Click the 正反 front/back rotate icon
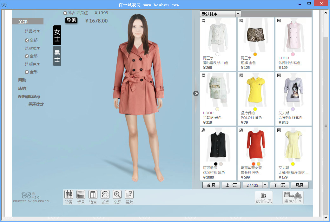 click(x=105, y=194)
